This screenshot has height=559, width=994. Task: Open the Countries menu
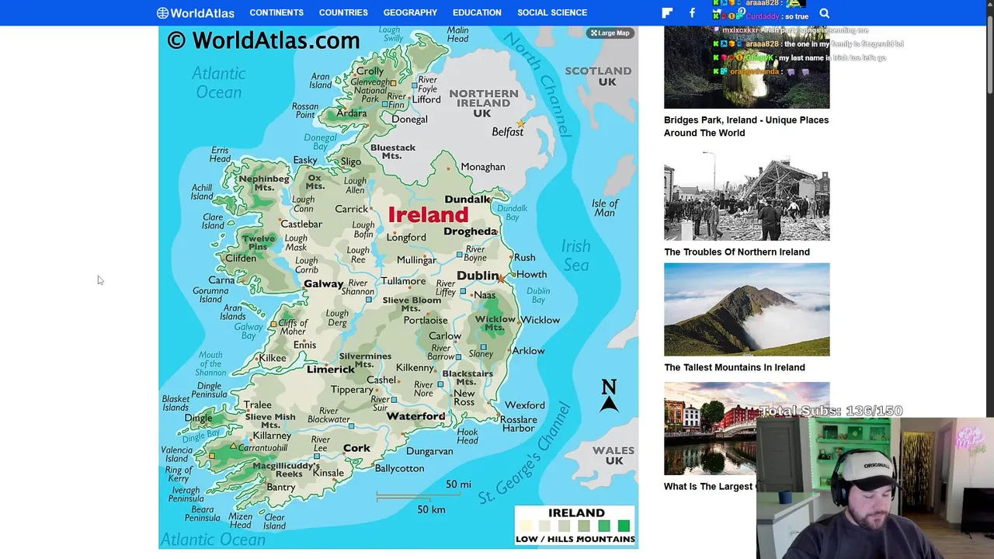[x=343, y=12]
